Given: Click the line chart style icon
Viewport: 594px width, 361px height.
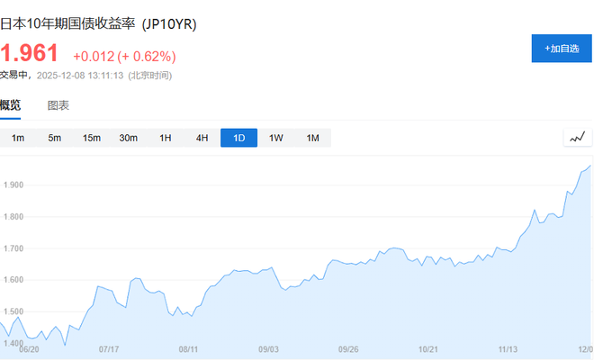Looking at the screenshot, I should click(x=577, y=137).
